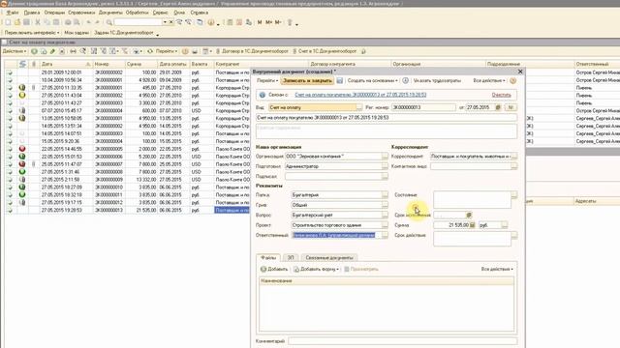Click the pencil edit icon in list toolbar
This screenshot has height=348, width=620.
tap(52, 51)
